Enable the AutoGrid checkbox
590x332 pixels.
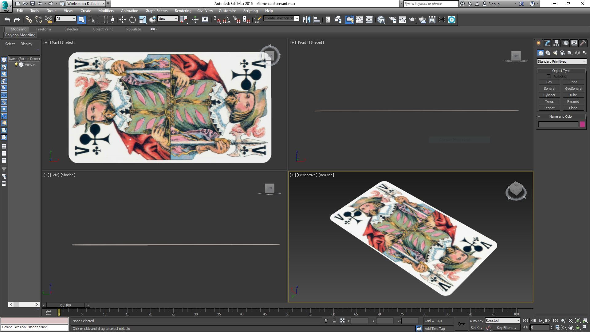click(549, 76)
